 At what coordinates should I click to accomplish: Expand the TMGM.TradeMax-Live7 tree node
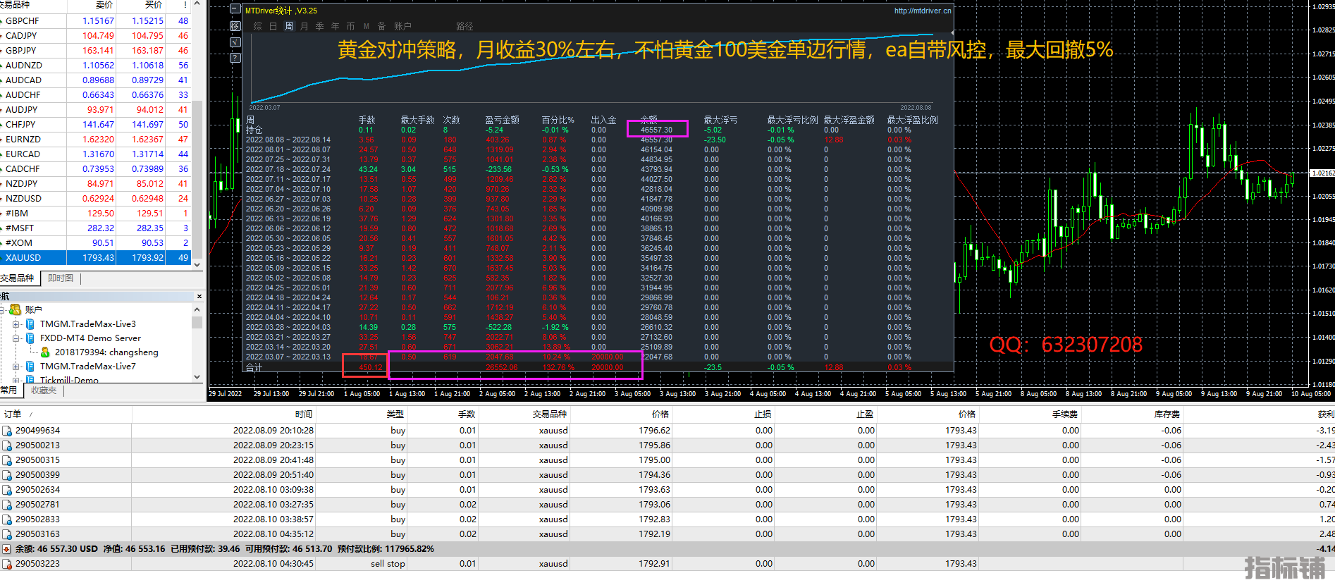tap(16, 367)
